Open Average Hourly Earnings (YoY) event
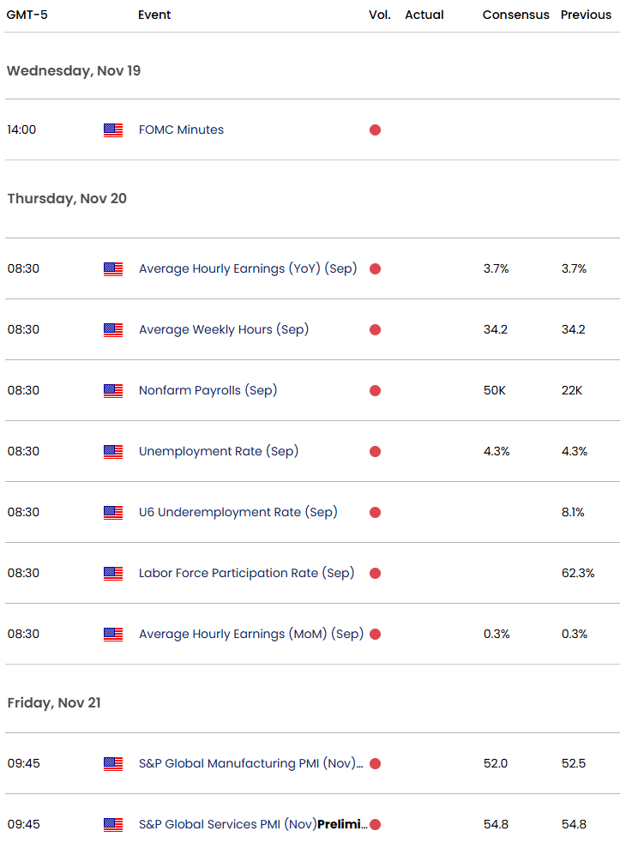 pyautogui.click(x=248, y=269)
